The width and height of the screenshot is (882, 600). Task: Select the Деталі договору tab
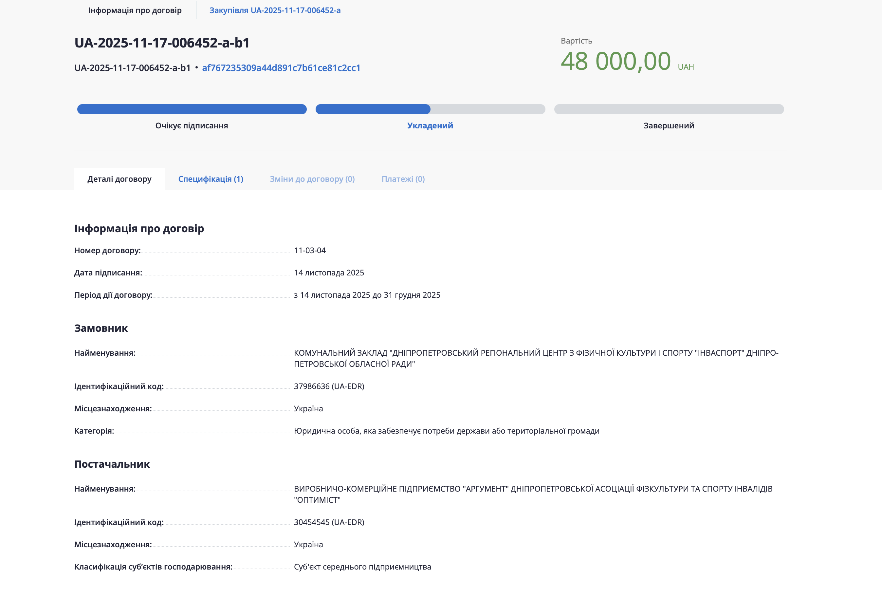(119, 179)
